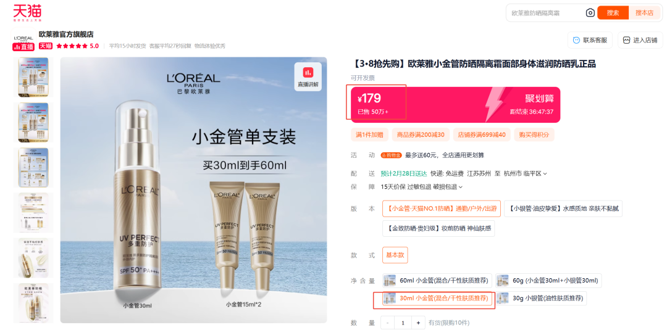The width and height of the screenshot is (667, 330).
Task: Click the 搜本店 search-in-store button
Action: (644, 13)
